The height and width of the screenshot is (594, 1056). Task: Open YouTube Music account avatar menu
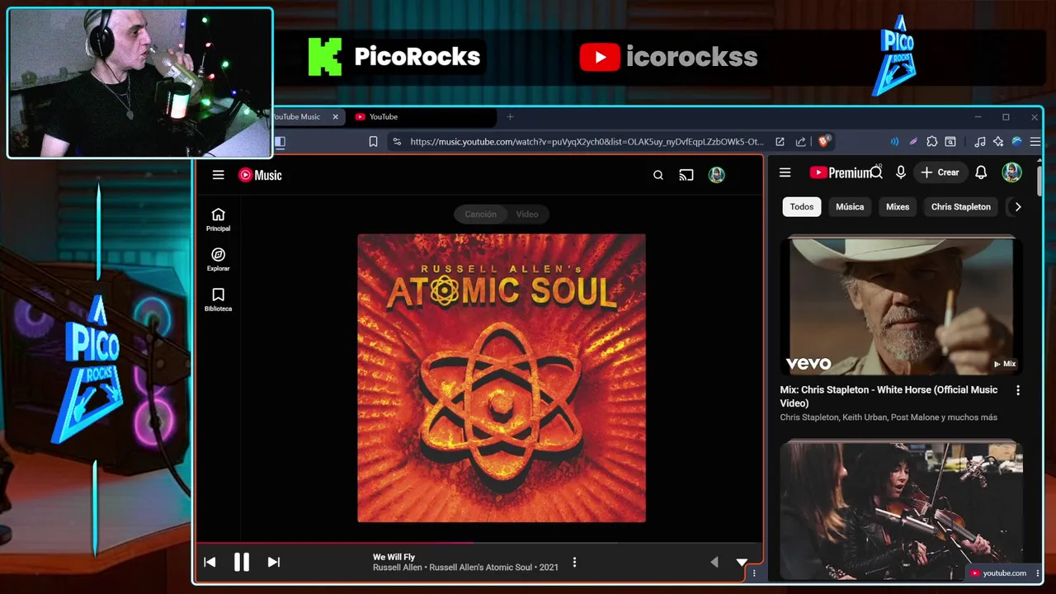(x=716, y=175)
